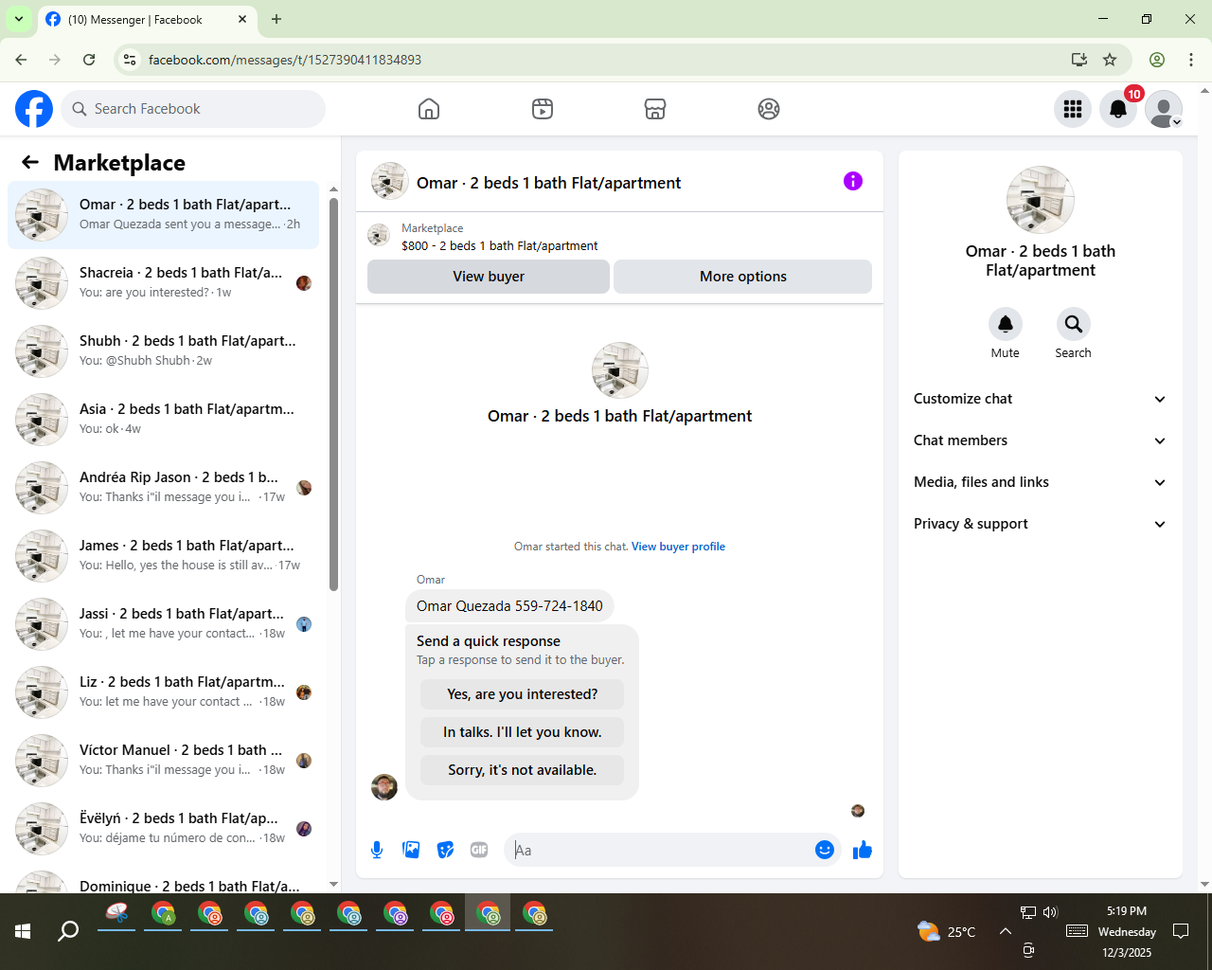Open the Windows notification center
Viewport: 1212px width, 970px height.
(x=1181, y=931)
